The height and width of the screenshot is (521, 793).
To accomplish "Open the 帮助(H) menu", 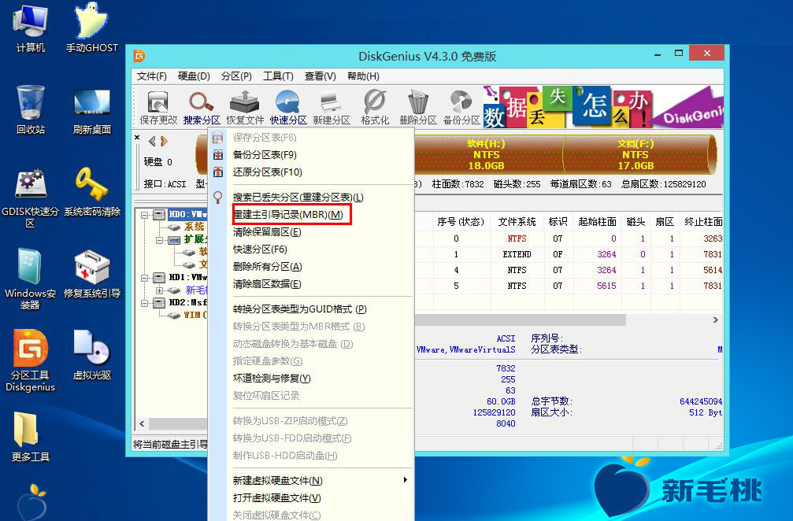I will [x=363, y=76].
